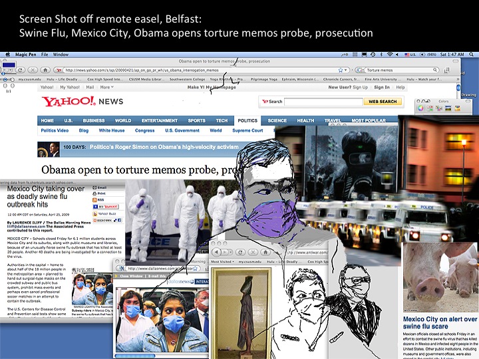Reload page in the antiwar.com browser

[240, 253]
